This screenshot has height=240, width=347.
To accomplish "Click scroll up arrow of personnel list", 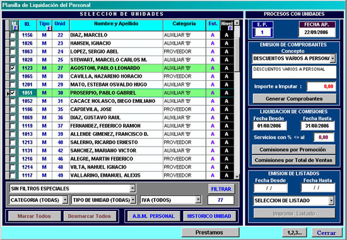I will pyautogui.click(x=237, y=23).
